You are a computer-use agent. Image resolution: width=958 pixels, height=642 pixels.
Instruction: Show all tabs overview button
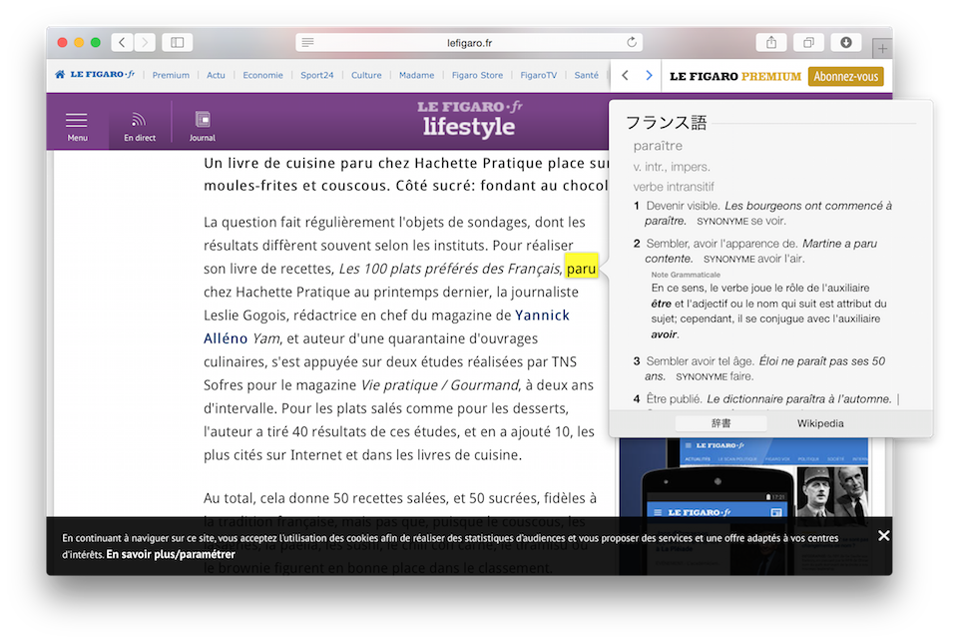tap(807, 42)
